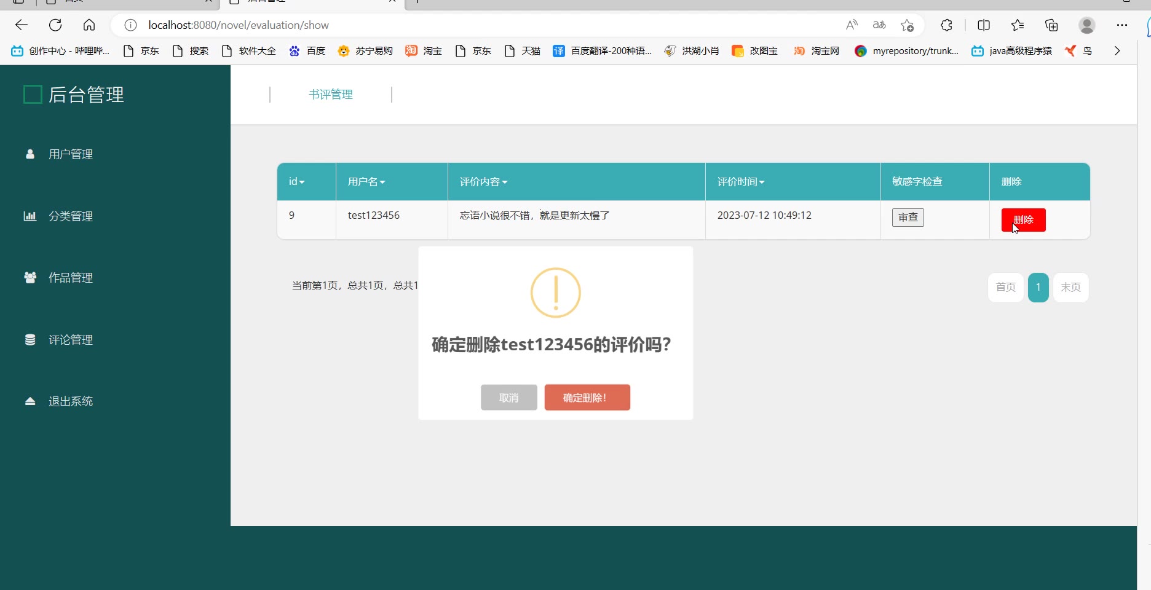Switch to the 书评管理 tab

click(x=331, y=95)
